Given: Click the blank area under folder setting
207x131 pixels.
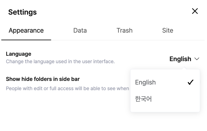Looking at the screenshot, I should pos(64,110).
